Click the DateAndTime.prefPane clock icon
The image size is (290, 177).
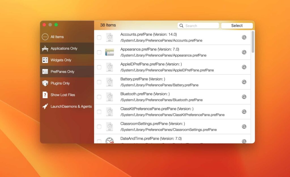click(110, 141)
